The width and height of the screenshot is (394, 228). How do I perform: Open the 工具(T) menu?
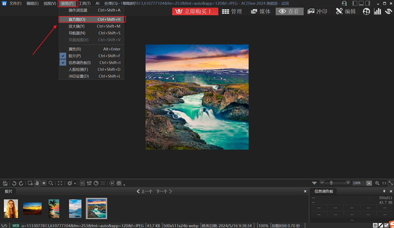[x=84, y=3]
